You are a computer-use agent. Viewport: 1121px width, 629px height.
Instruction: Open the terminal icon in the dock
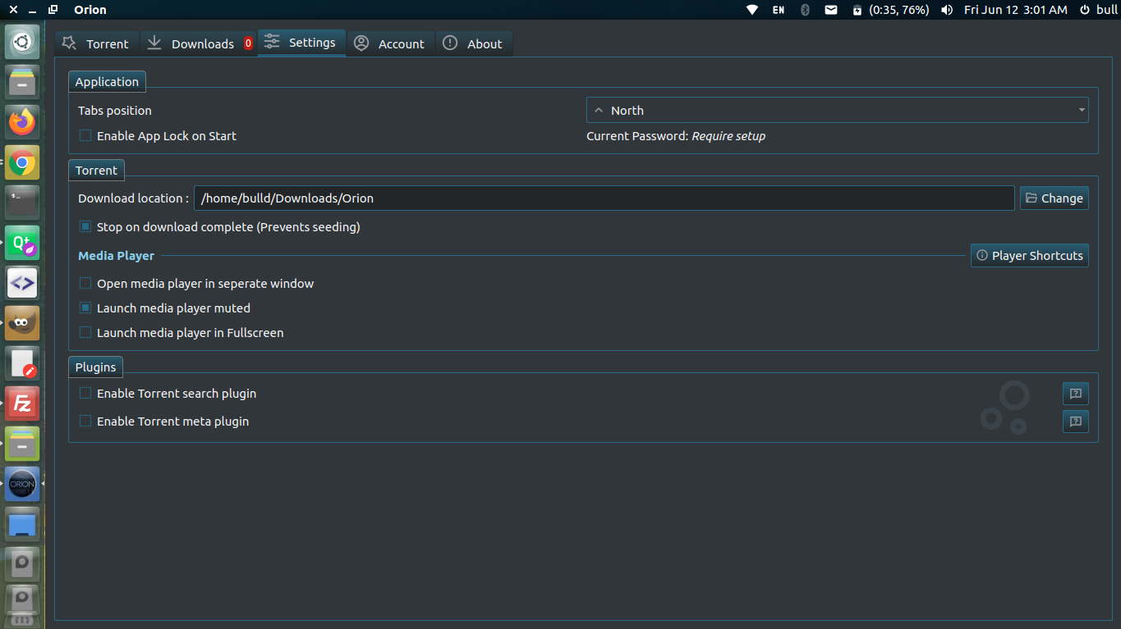coord(21,202)
